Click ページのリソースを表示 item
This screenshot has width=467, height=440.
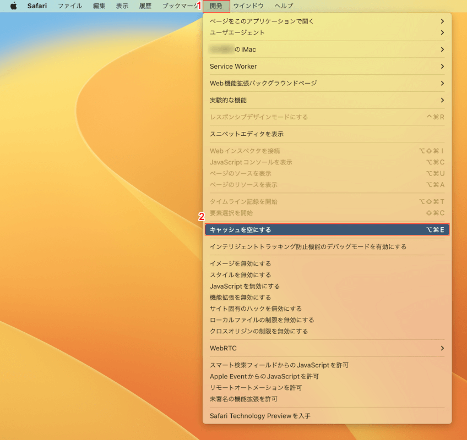click(327, 185)
